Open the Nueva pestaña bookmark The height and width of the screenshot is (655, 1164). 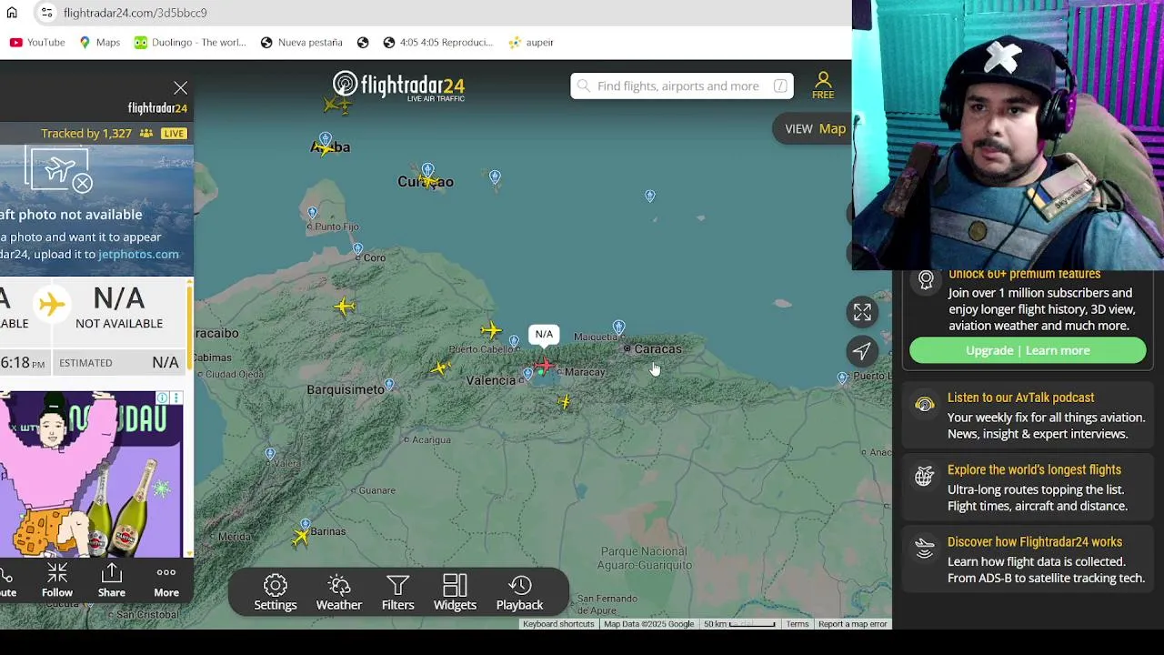[x=301, y=42]
